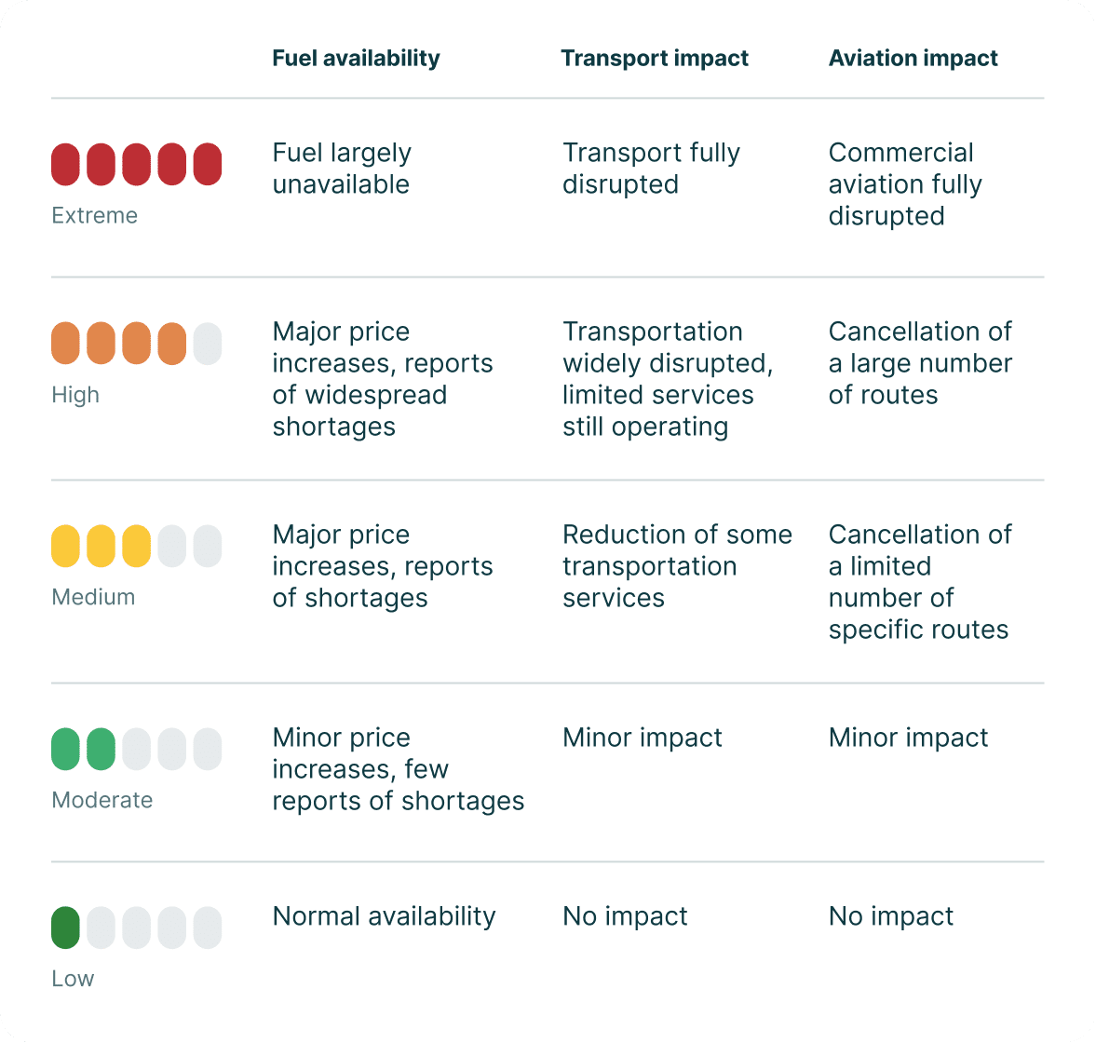Click the grey empty pill in High row
Image resolution: width=1096 pixels, height=1043 pixels.
click(x=208, y=343)
